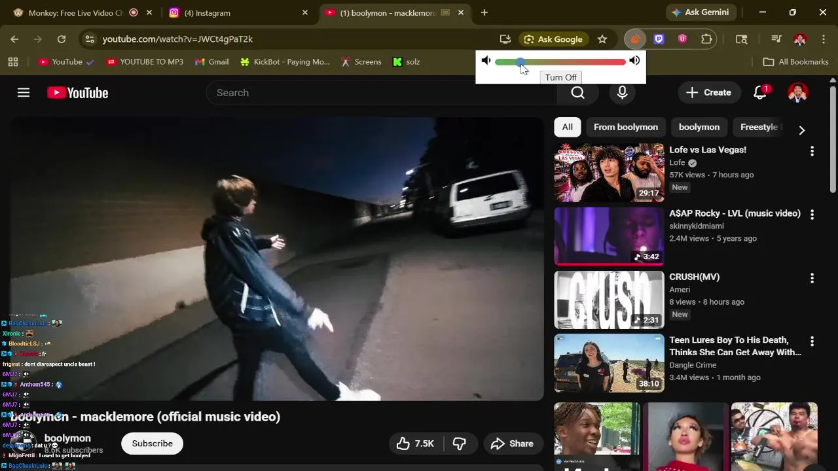838x471 pixels.
Task: Open the volume booster extension icon
Action: (x=634, y=39)
